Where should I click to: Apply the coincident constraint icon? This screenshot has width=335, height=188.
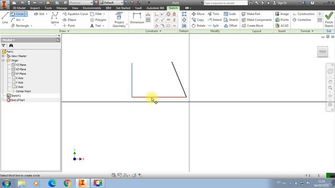(157, 14)
